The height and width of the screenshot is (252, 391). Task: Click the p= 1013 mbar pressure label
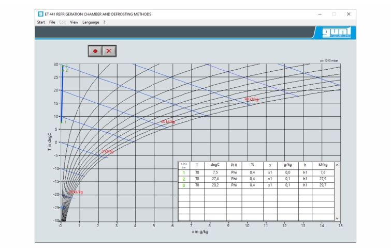329,61
